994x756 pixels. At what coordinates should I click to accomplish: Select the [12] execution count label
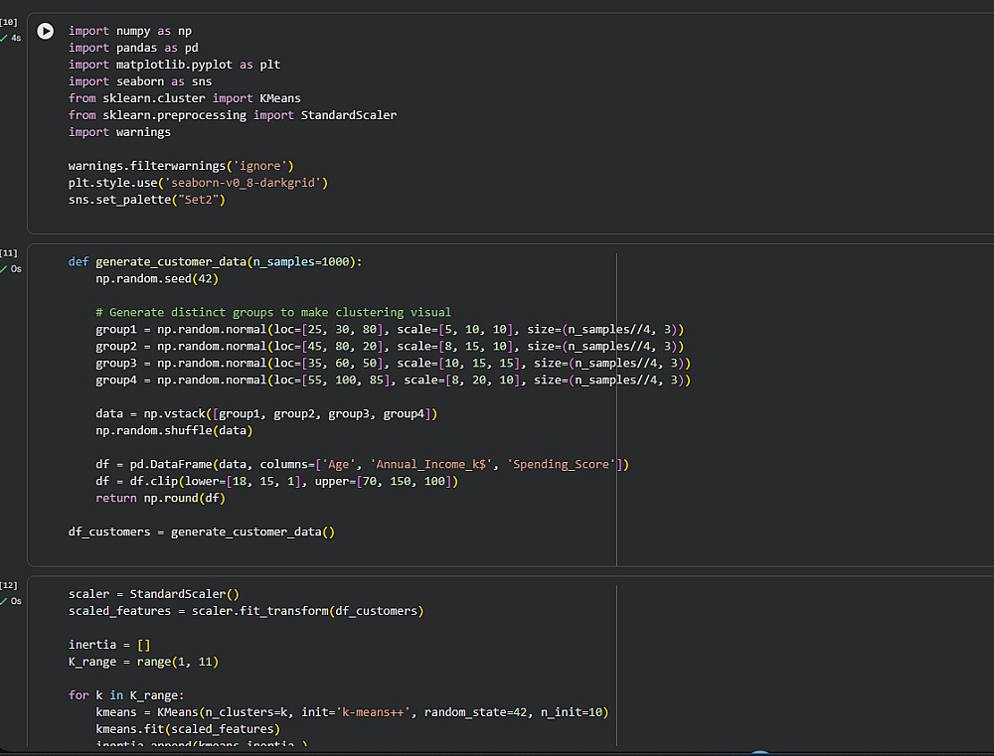point(9,585)
